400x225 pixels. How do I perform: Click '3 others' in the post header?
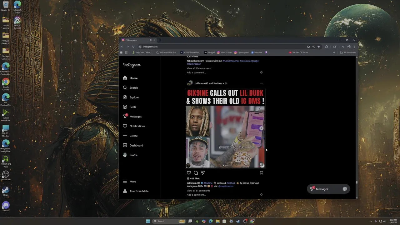(218, 83)
